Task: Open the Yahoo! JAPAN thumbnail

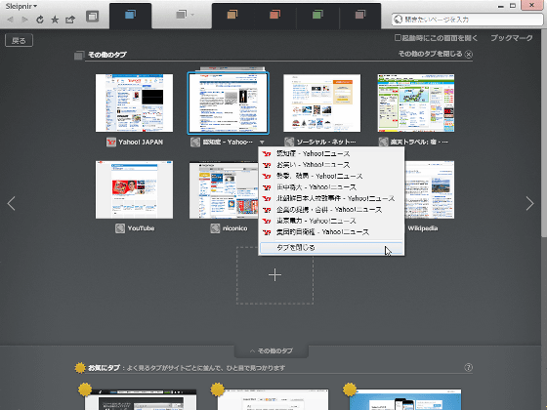Action: click(x=135, y=102)
